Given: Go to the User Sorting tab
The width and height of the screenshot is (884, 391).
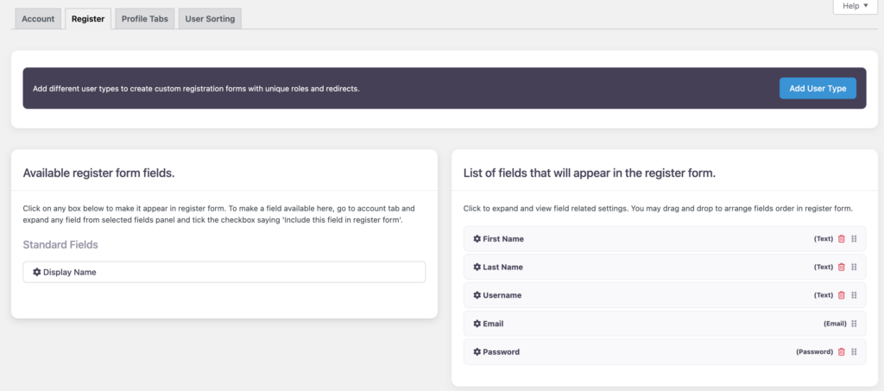Looking at the screenshot, I should point(210,18).
